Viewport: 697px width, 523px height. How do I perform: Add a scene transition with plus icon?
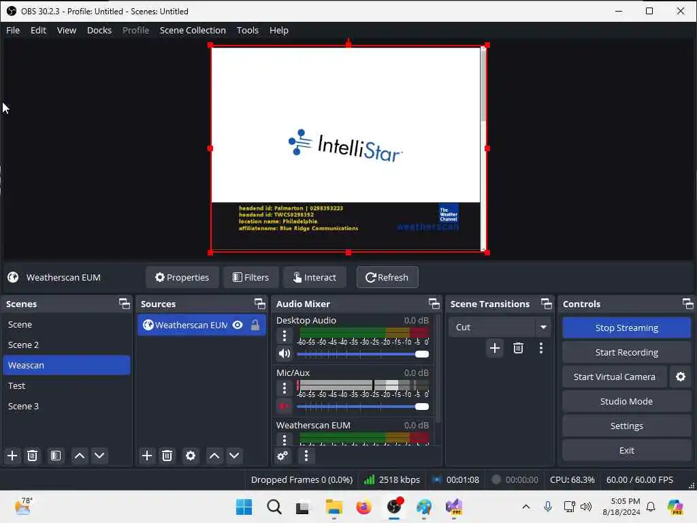coord(495,348)
